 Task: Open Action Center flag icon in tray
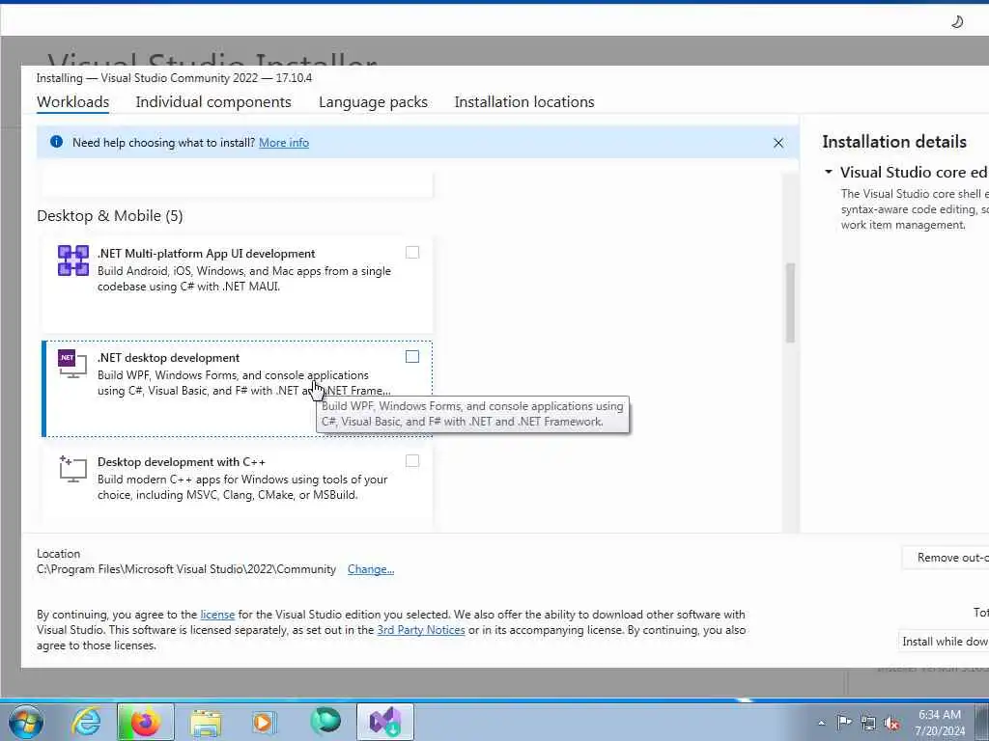point(844,723)
